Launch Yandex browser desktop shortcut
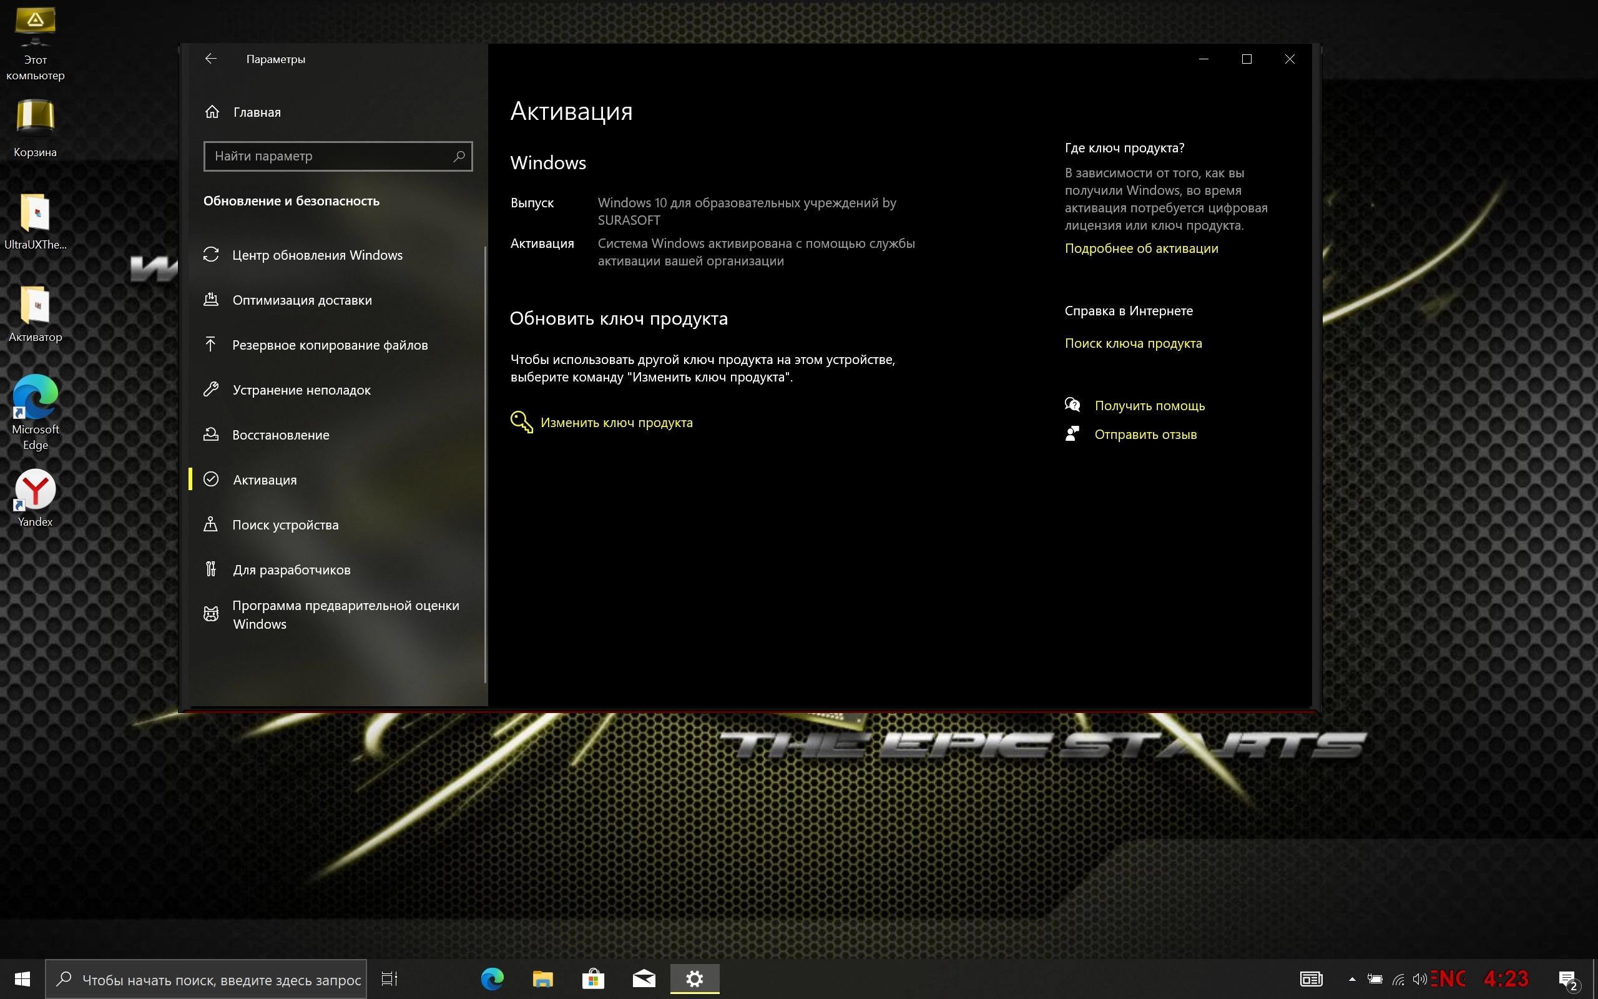 35,491
